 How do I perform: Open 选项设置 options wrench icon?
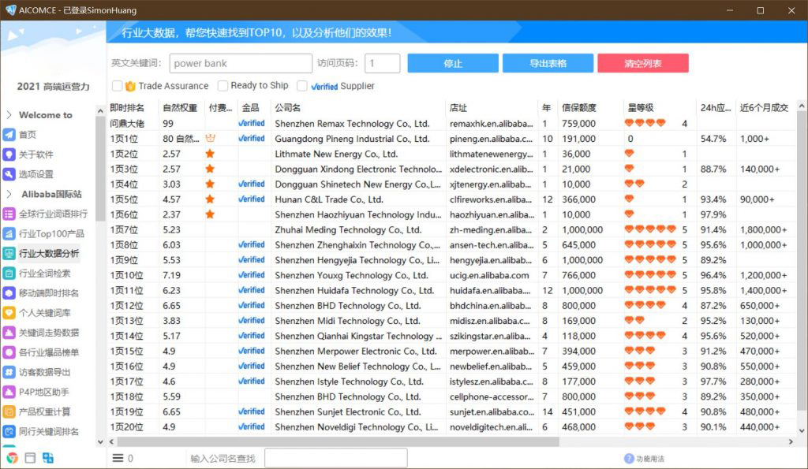9,174
